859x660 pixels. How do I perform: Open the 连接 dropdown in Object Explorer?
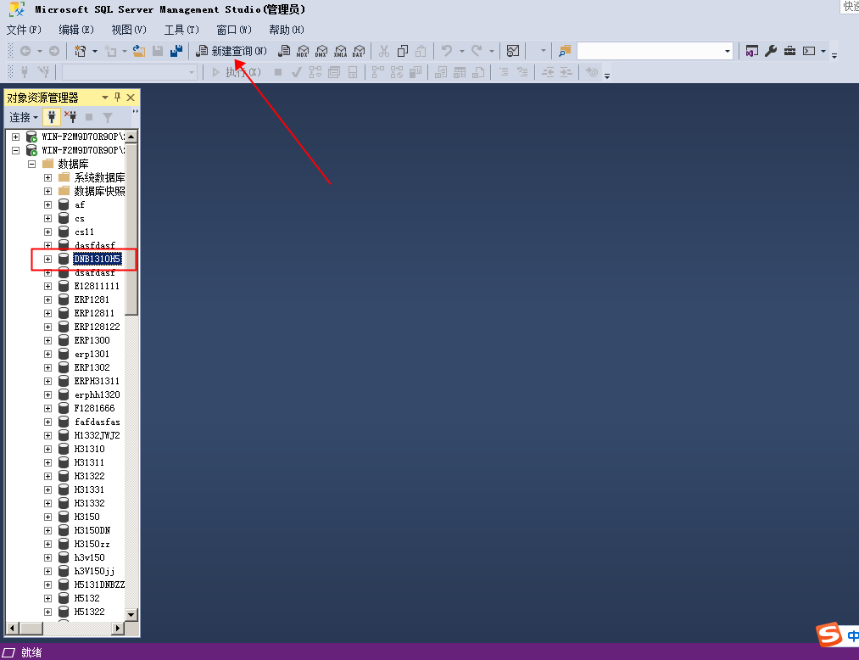click(24, 117)
